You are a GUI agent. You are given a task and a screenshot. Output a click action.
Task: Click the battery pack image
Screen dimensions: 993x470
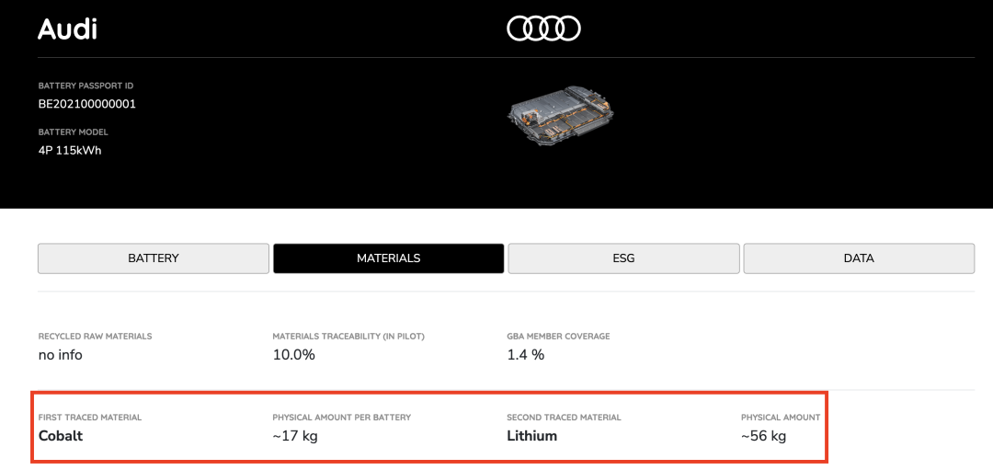(561, 113)
